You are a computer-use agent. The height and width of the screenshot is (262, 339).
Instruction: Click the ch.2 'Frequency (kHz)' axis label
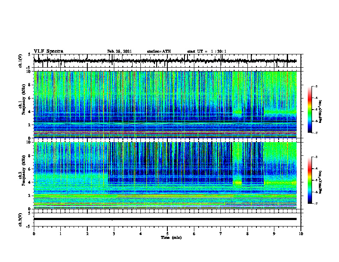[24, 170]
